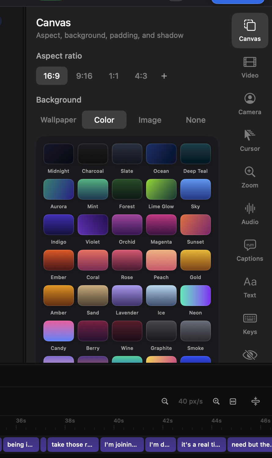Choose Sand color swatch
Image resolution: width=272 pixels, height=458 pixels.
pos(93,296)
